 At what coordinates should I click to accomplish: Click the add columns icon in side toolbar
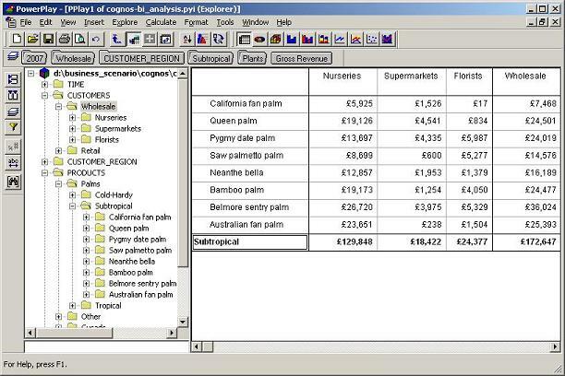click(13, 95)
